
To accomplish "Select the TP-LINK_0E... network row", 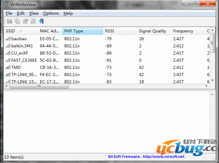I will [x=107, y=74].
